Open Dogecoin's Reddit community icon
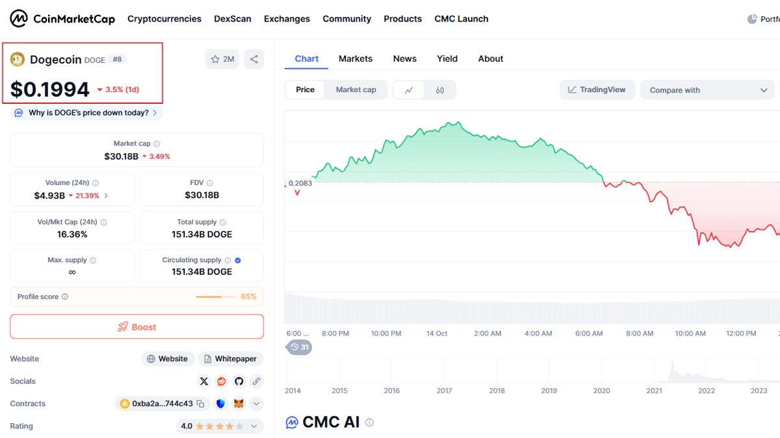 coord(222,382)
